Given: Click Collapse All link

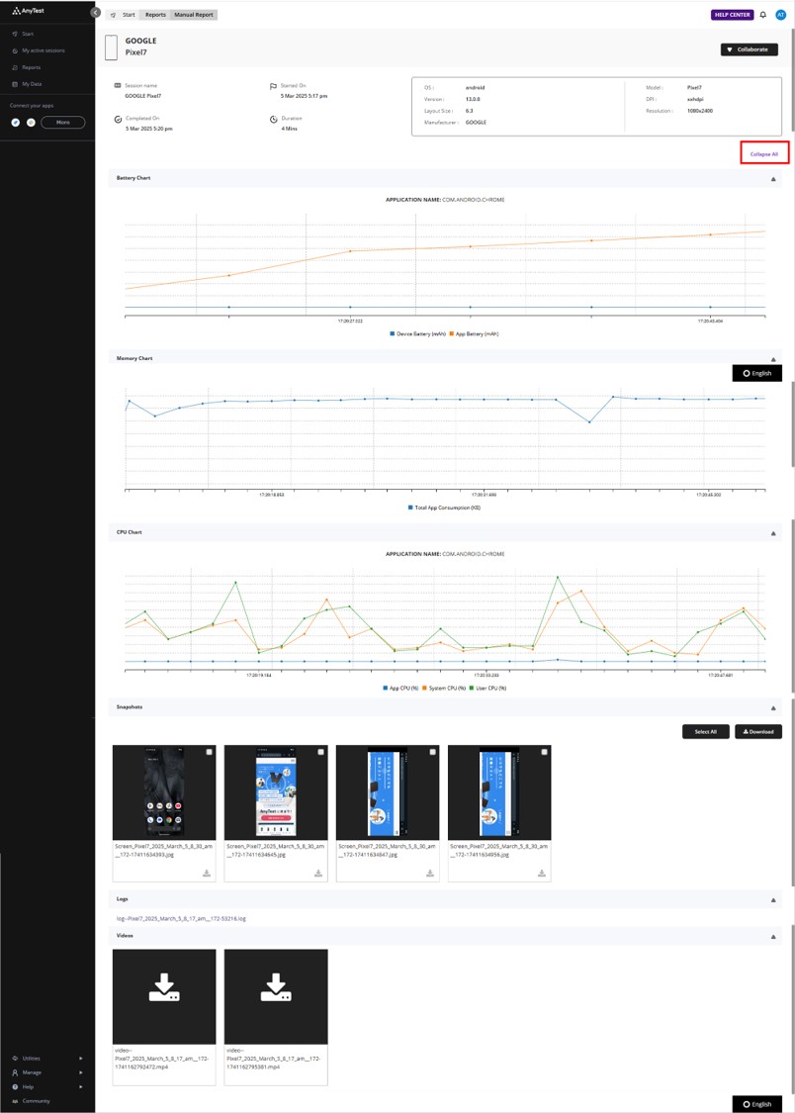Looking at the screenshot, I should coord(763,154).
